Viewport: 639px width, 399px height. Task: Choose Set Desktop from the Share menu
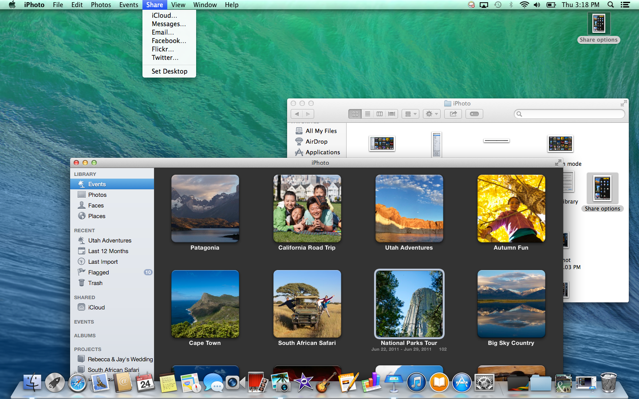pos(169,71)
